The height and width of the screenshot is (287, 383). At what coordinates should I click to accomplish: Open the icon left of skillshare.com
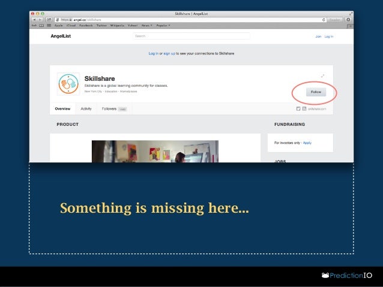304,109
